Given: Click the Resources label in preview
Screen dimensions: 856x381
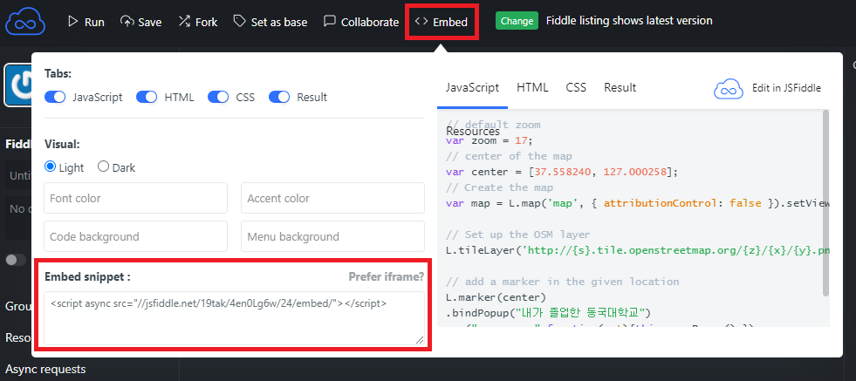Looking at the screenshot, I should (x=473, y=131).
